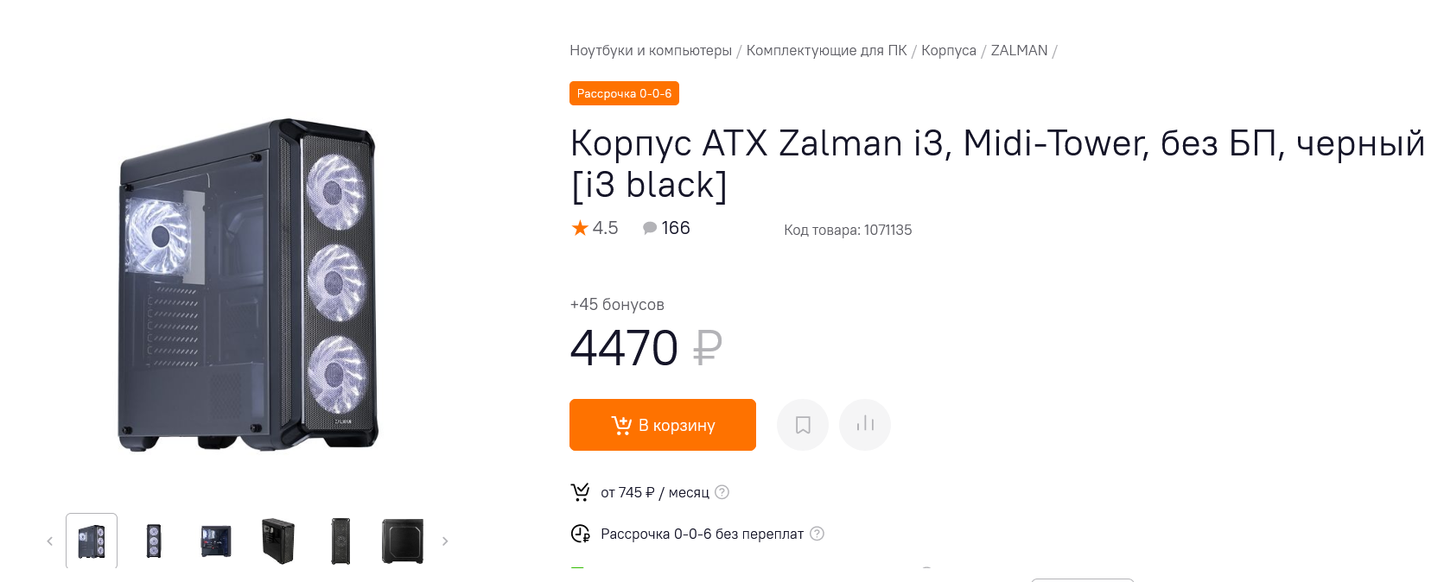Navigate to Корпуса breadcrumb category
The width and height of the screenshot is (1444, 582).
[948, 50]
